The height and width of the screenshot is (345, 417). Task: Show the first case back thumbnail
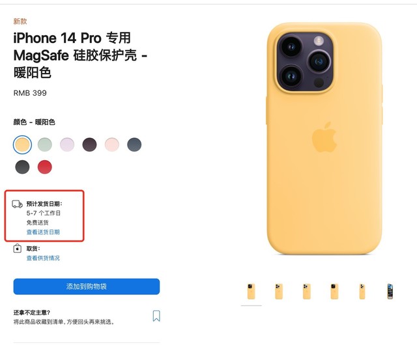coord(251,292)
